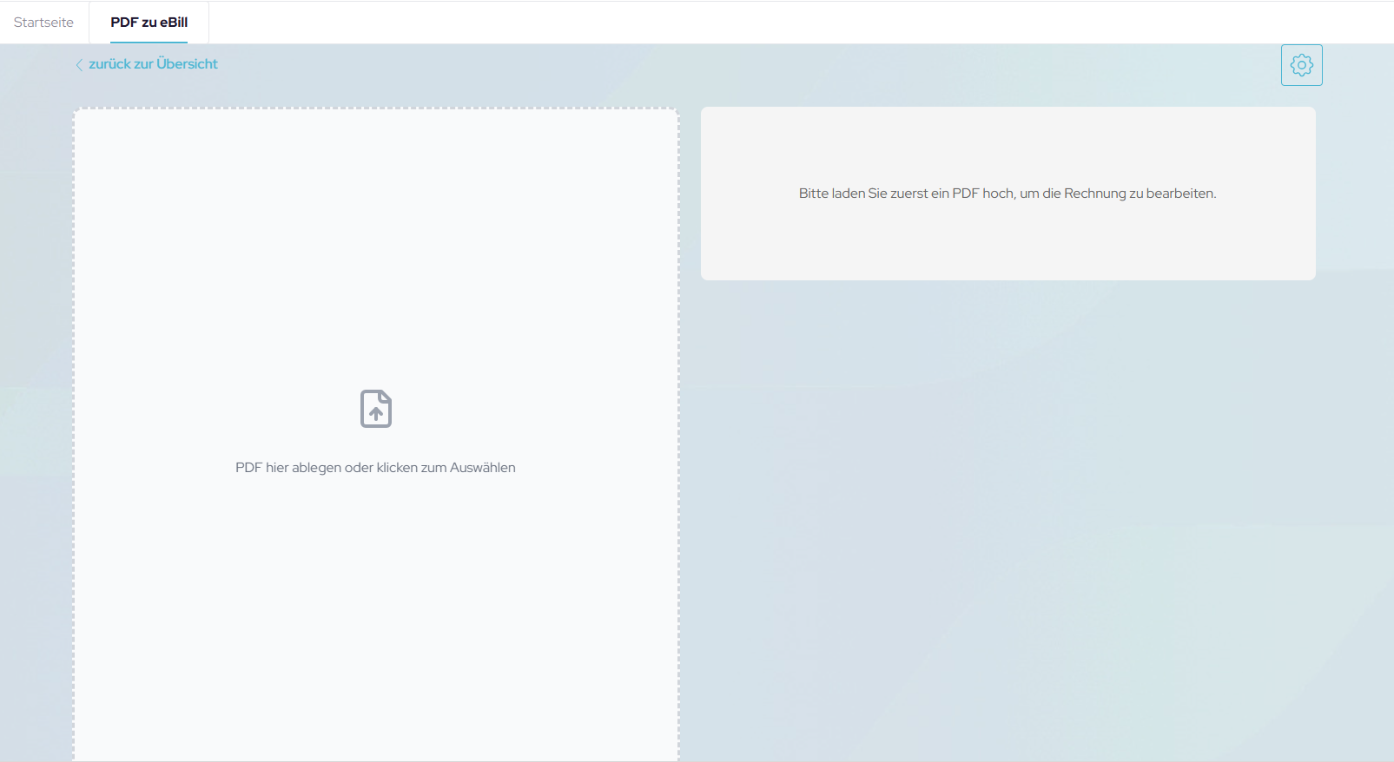Screen dimensions: 1394x762
Task: Follow the zurück zur Übersicht link
Action: tap(153, 64)
